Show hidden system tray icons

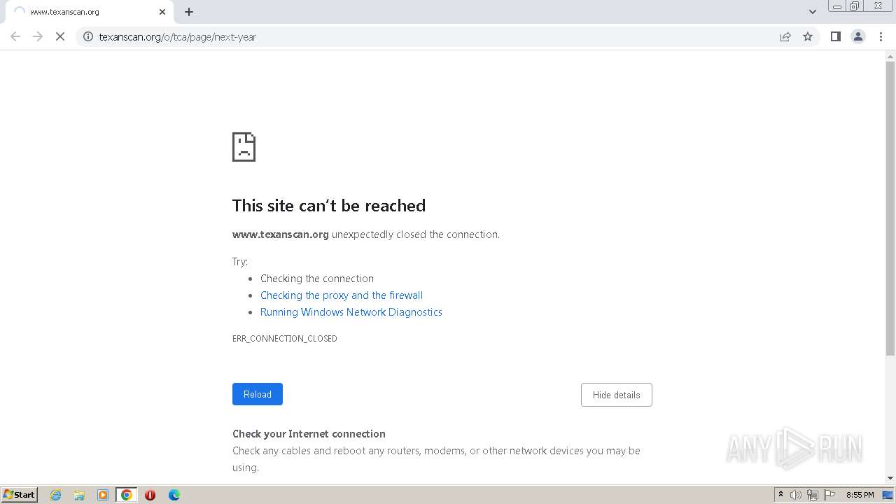(780, 495)
